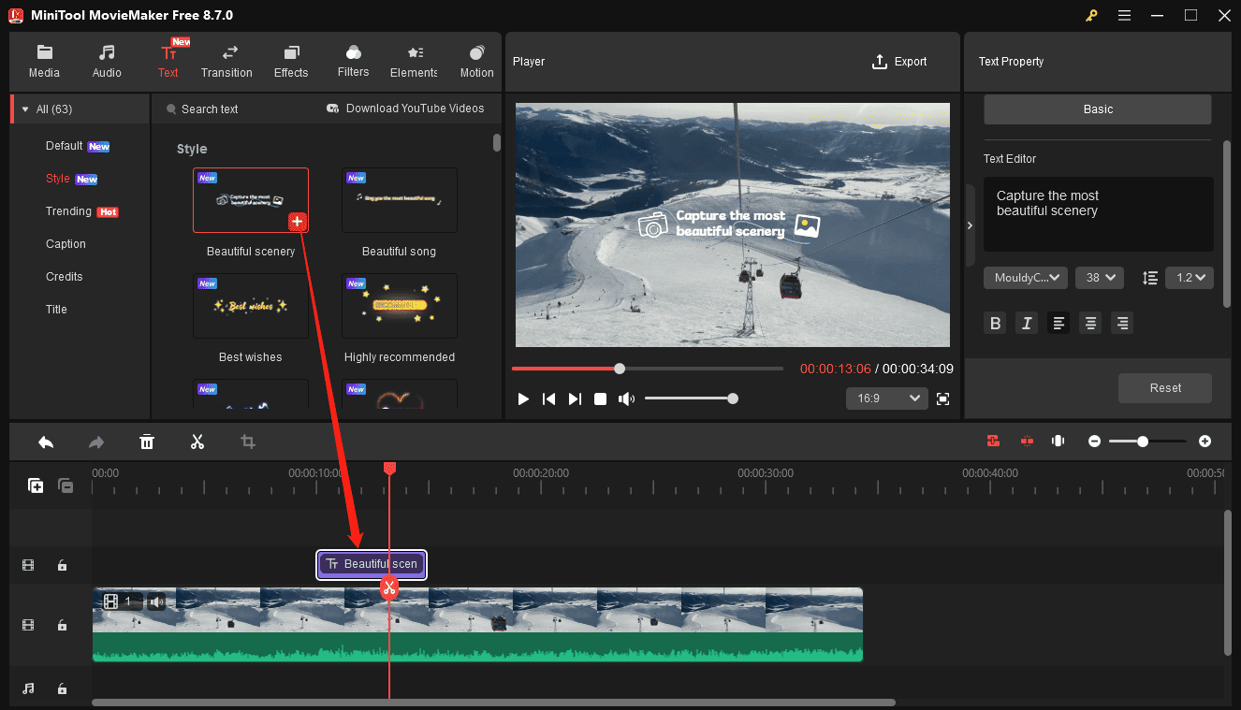Toggle bold text formatting
This screenshot has height=710, width=1241.
coord(996,324)
